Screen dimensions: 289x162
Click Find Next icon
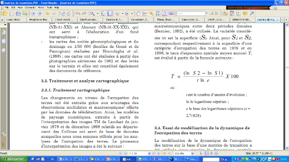217,13
